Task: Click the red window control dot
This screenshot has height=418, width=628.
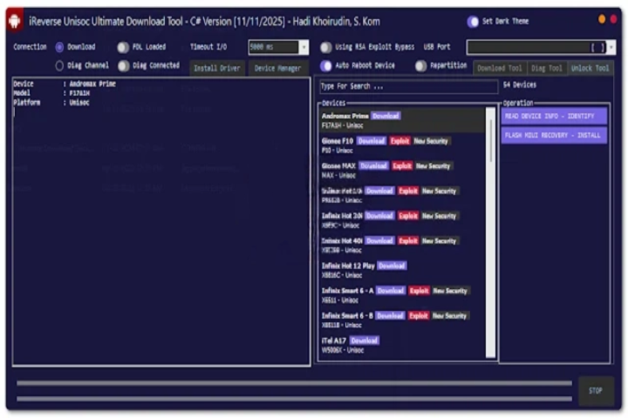Action: pos(612,19)
